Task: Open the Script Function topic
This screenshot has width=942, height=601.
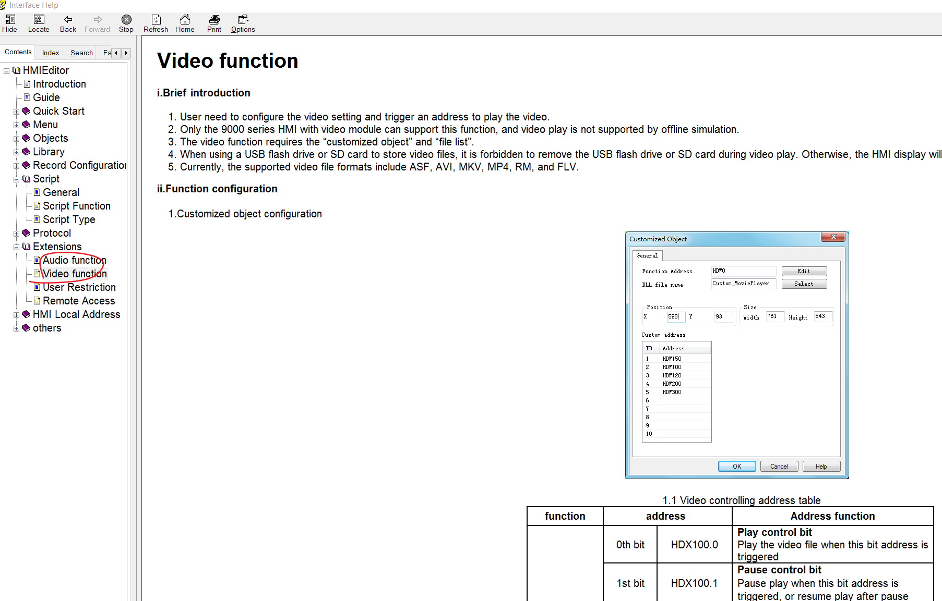Action: 76,206
